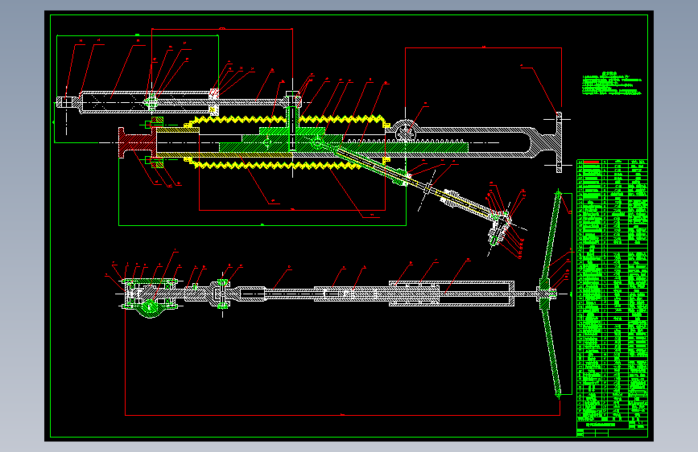Click the green technical notes text block
Viewport: 698px width, 452px height.
tap(612, 84)
